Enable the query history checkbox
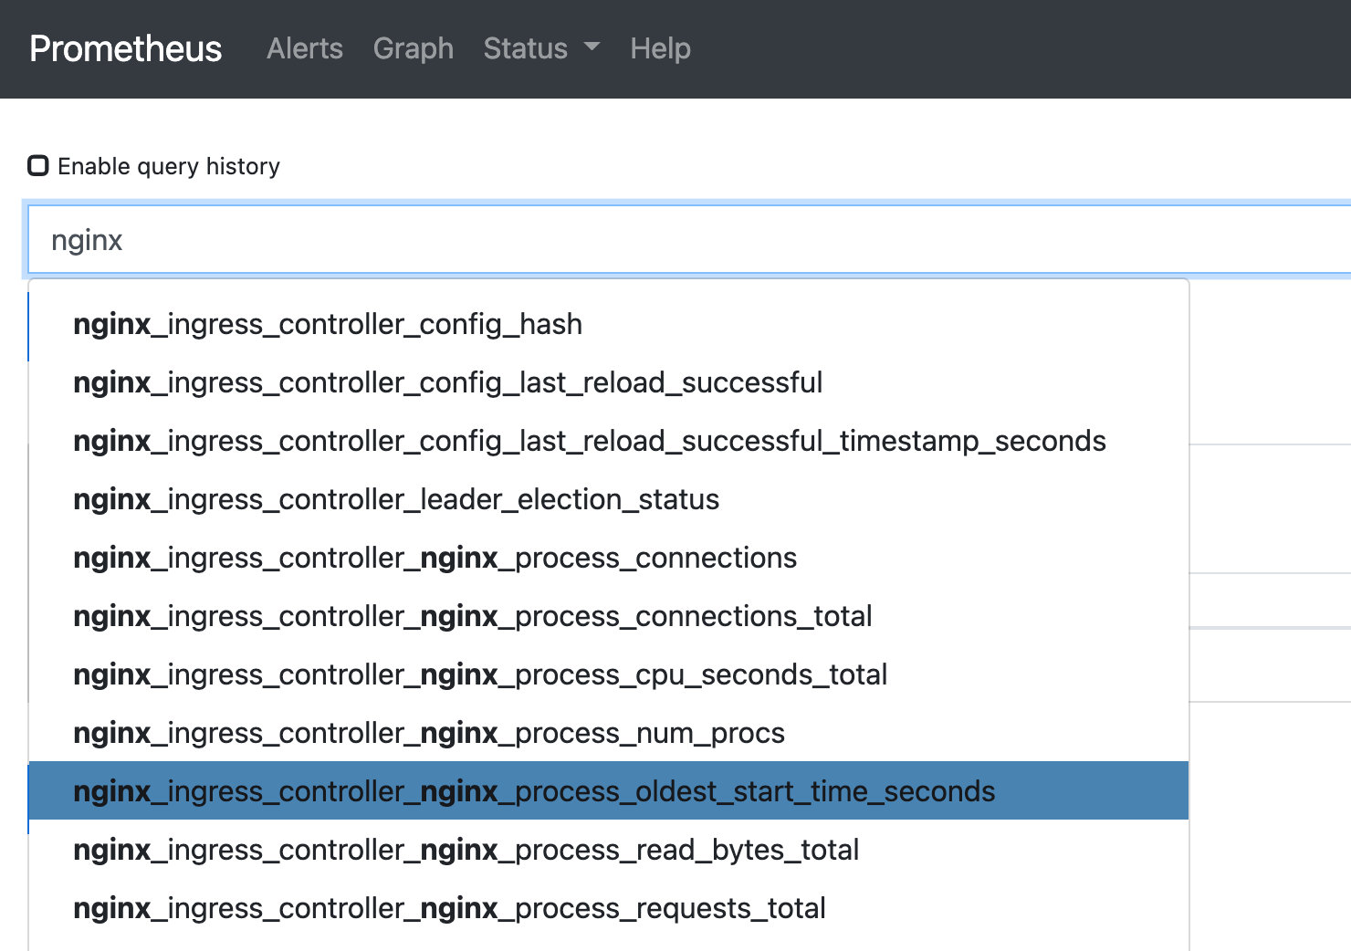This screenshot has height=951, width=1351. tap(38, 166)
